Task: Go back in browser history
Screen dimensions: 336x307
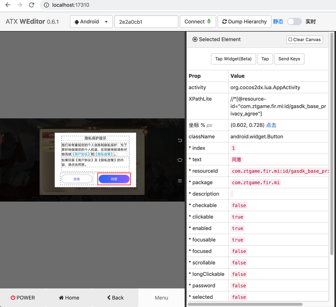Action: tap(8, 5)
